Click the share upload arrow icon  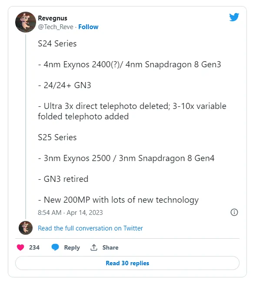coord(94,247)
